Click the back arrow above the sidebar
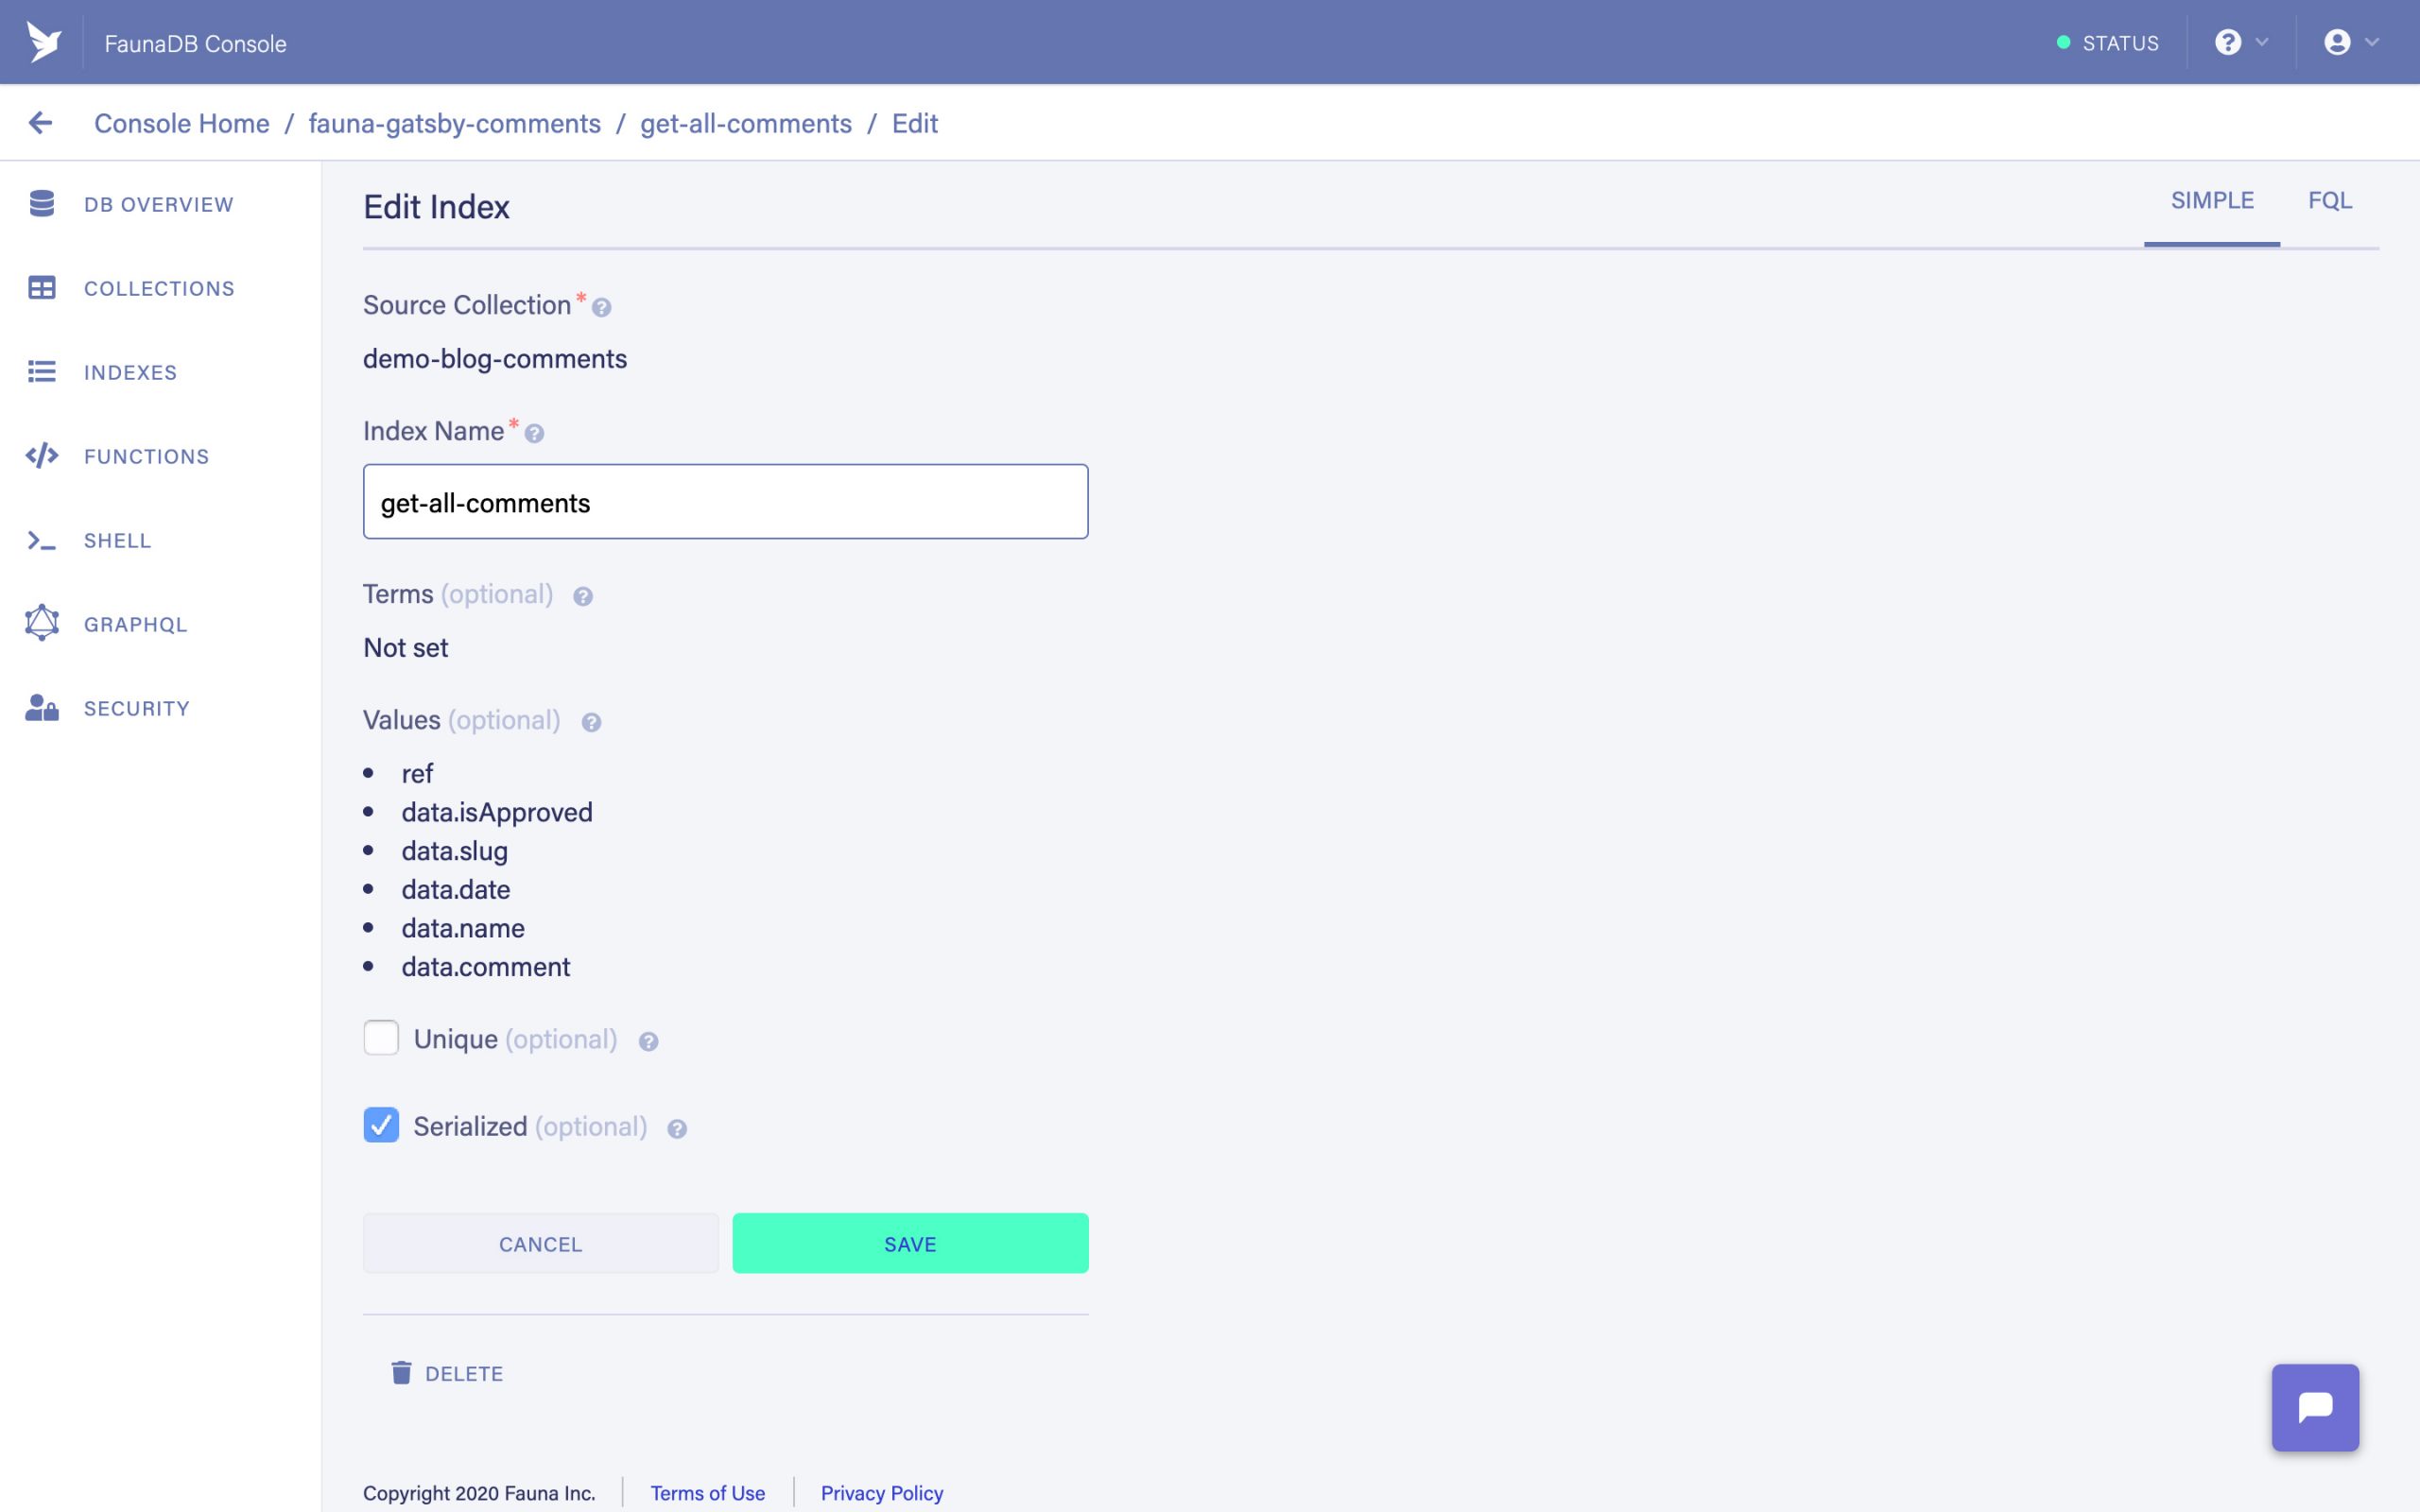Screen dimensions: 2420x1512 point(40,122)
